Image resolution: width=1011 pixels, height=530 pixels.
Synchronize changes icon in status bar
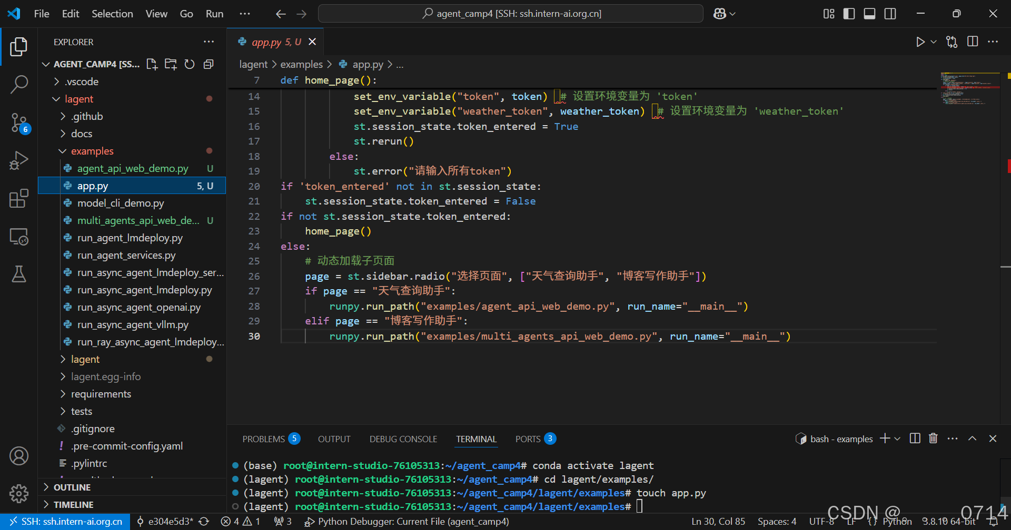[204, 522]
